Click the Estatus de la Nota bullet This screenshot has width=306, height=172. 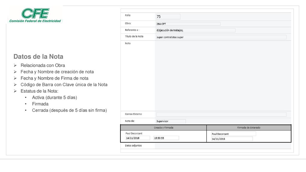click(x=39, y=91)
